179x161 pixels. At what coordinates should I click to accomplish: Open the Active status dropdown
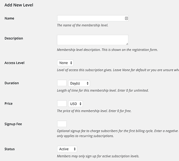pos(67,149)
